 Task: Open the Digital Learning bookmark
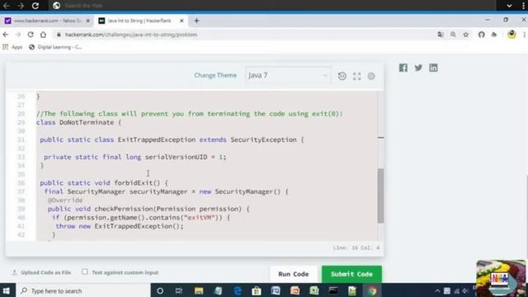[55, 47]
